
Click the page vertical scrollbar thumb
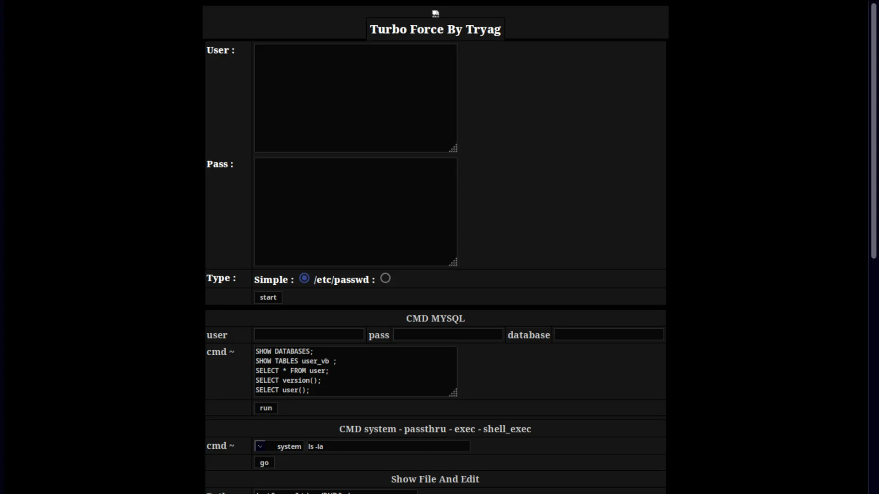[874, 130]
